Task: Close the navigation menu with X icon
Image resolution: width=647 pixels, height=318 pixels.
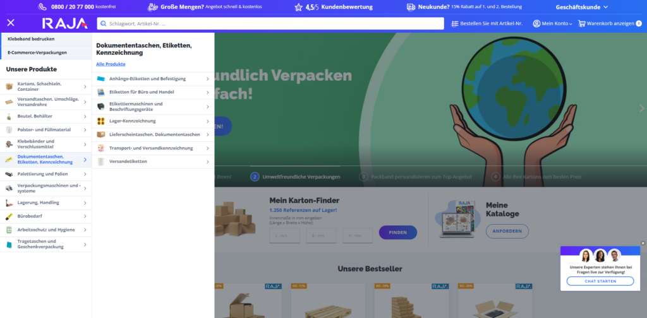Action: coord(11,23)
